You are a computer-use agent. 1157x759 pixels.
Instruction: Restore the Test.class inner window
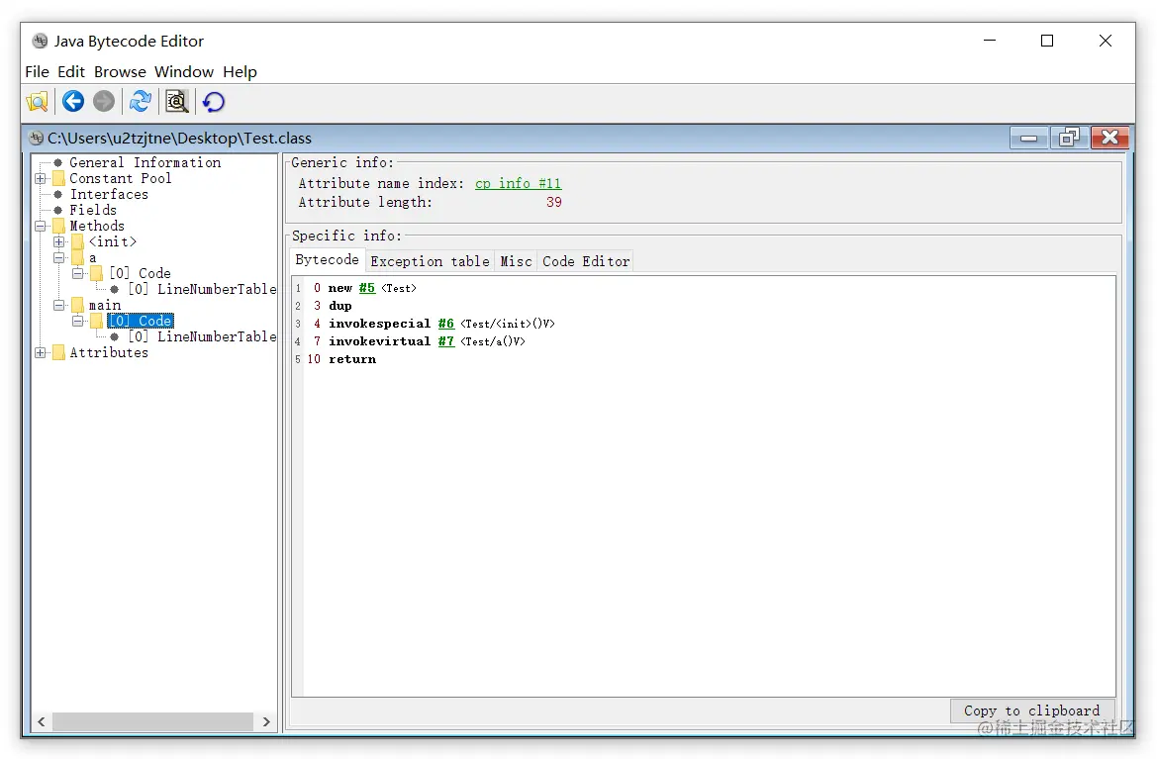(1069, 138)
